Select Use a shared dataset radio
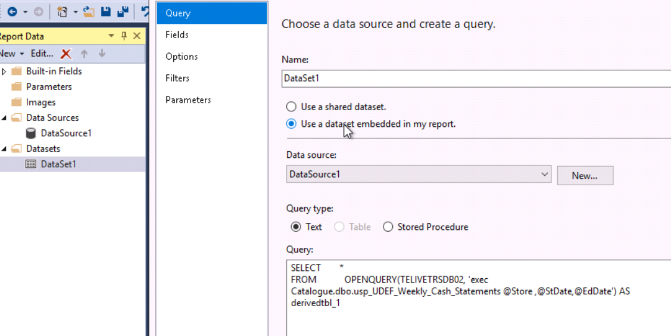This screenshot has height=336, width=671. coord(291,107)
